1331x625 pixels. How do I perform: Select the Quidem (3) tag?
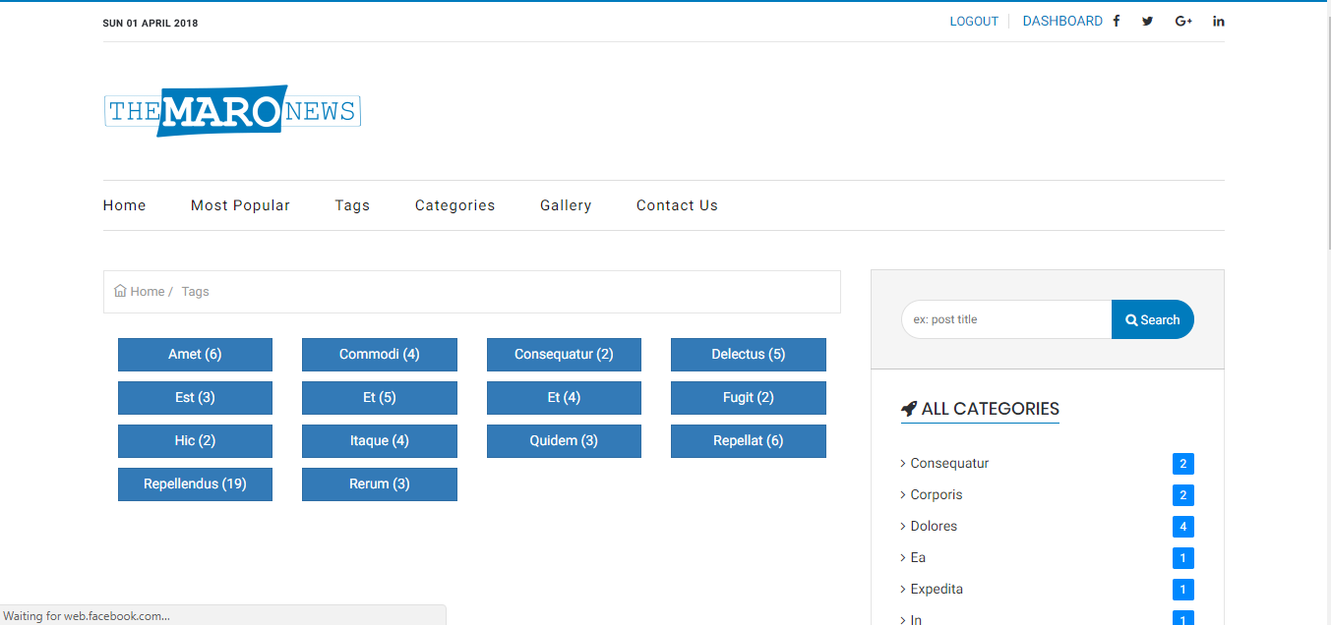pyautogui.click(x=564, y=441)
